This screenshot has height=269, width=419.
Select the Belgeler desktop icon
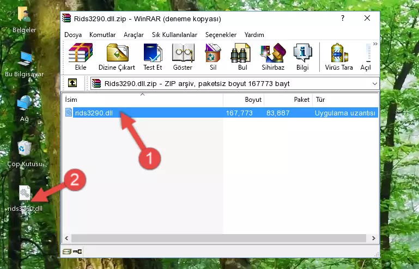[25, 20]
